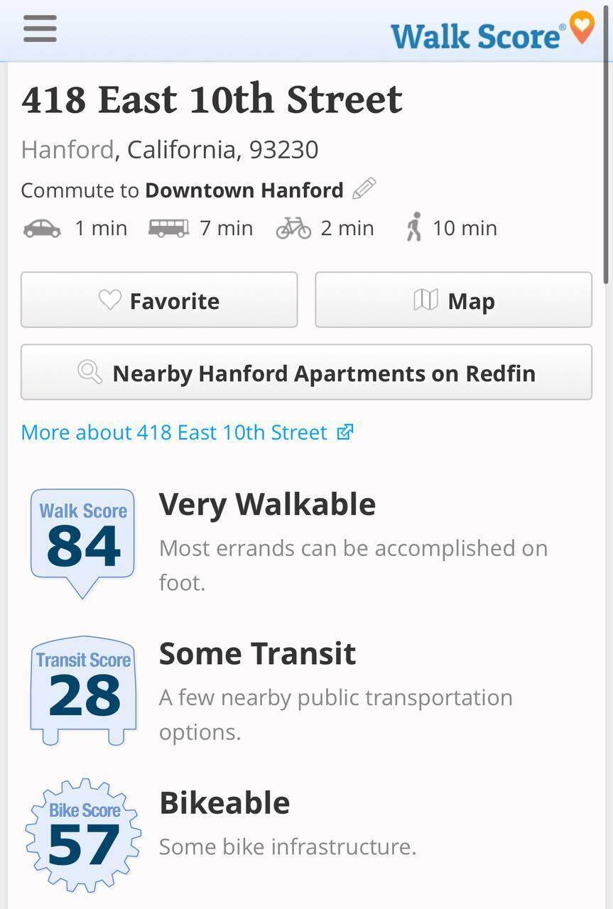
Task: Open More about 418 East 10th Street link
Action: tap(187, 432)
